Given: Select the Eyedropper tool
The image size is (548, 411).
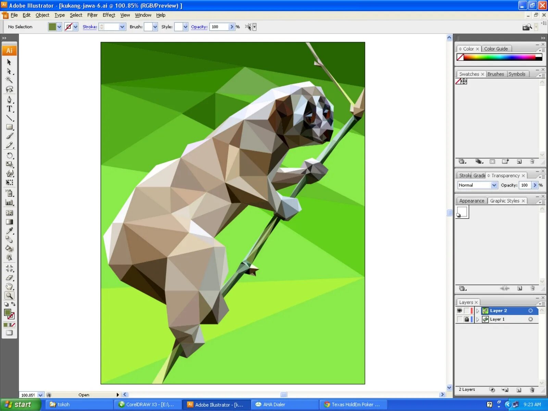Looking at the screenshot, I should [10, 231].
